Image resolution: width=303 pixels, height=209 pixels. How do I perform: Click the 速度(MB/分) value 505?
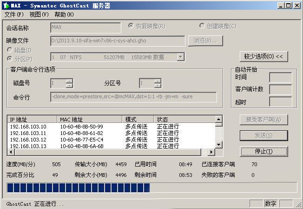click(56, 164)
